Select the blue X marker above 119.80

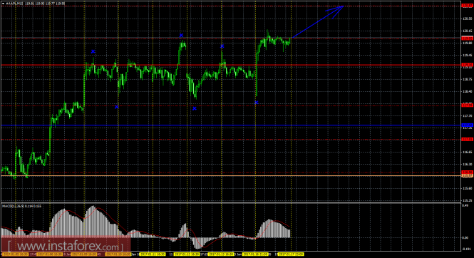(x=181, y=36)
